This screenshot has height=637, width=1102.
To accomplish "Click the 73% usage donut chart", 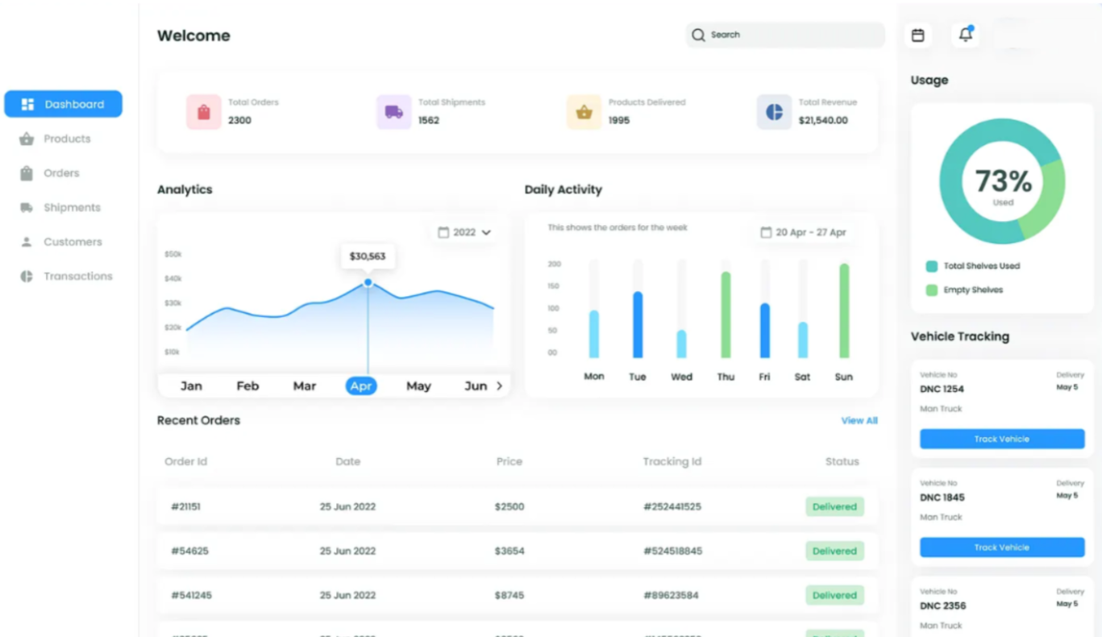I will tap(1001, 181).
